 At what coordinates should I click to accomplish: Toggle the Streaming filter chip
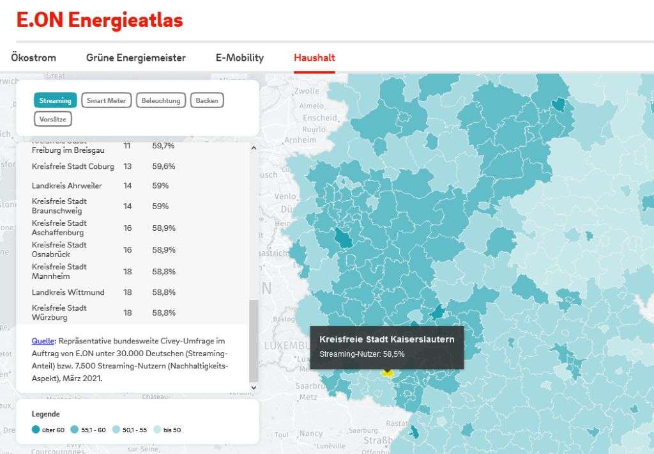pyautogui.click(x=55, y=100)
